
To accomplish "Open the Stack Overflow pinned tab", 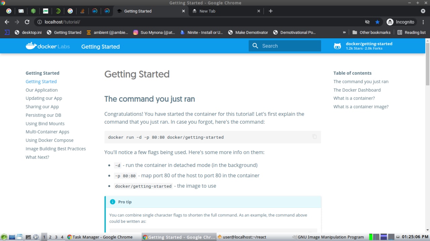I will (82, 11).
